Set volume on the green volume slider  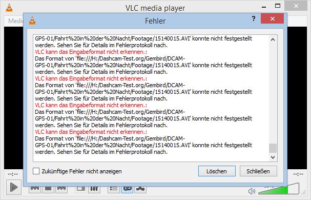click(279, 189)
